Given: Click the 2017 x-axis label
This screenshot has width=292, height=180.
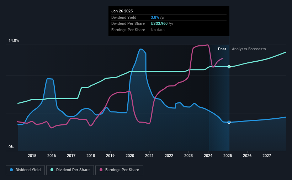Looking at the screenshot, I should coord(71,156).
